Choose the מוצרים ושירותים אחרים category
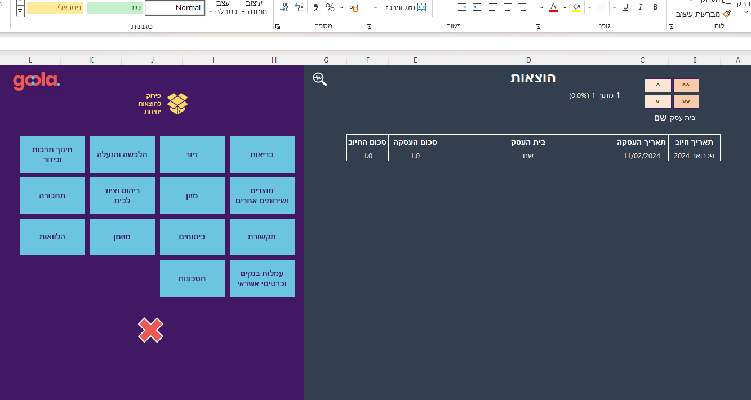The height and width of the screenshot is (400, 751). [x=262, y=195]
